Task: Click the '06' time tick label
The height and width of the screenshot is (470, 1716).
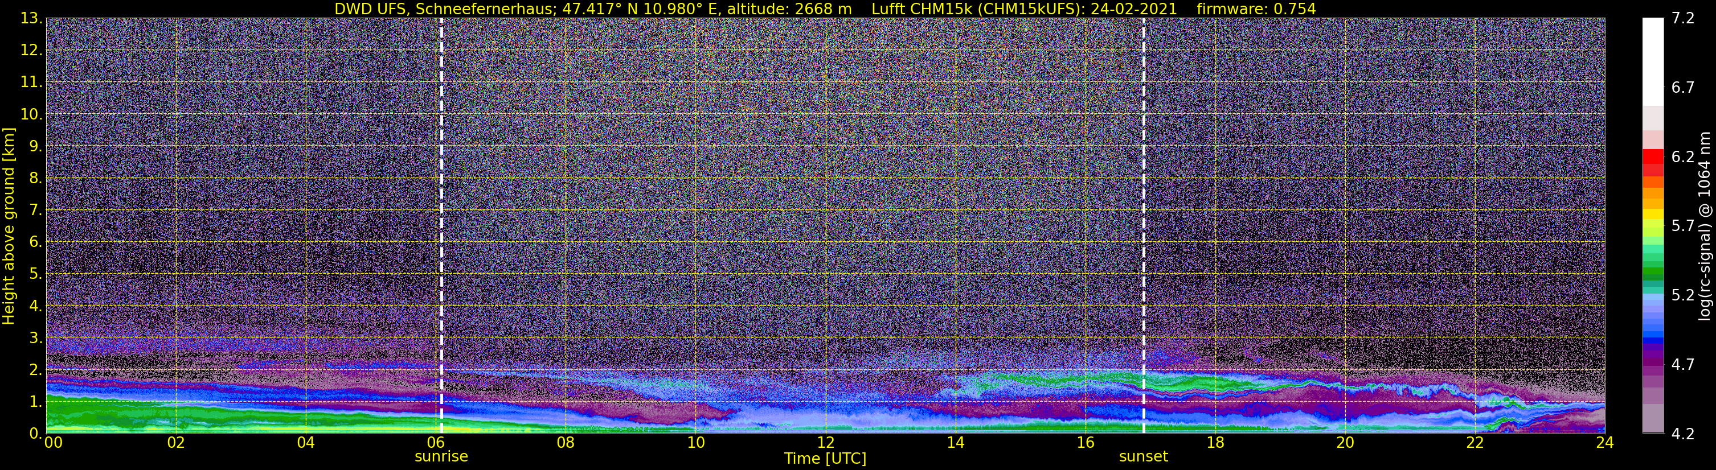Action: 436,443
